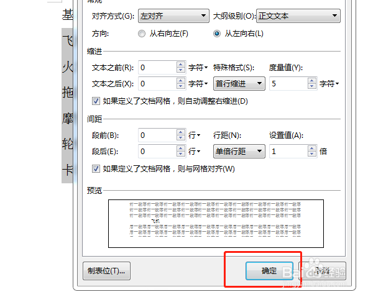Screen dimensions: 368x297
Task: Open unit dropdown 行 next to 段后
Action: tap(194, 152)
